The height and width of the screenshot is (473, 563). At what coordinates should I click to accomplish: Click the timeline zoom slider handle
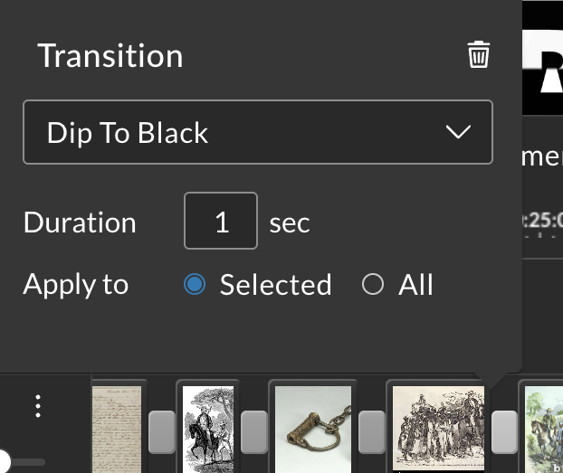4,461
